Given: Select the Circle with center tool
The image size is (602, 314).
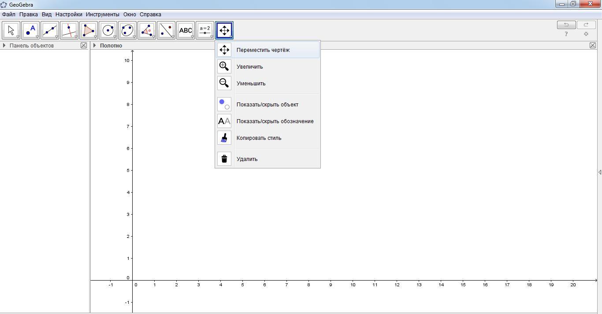Looking at the screenshot, I should [x=108, y=30].
